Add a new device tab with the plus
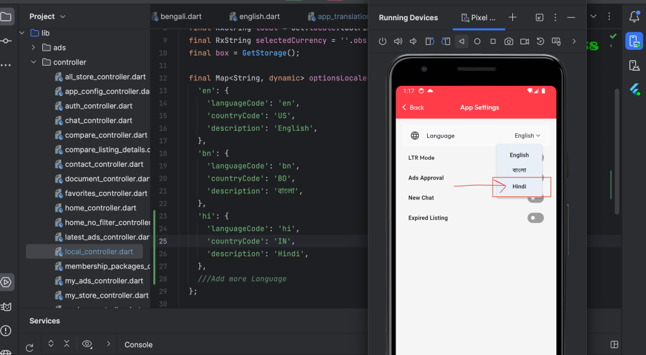 [512, 17]
